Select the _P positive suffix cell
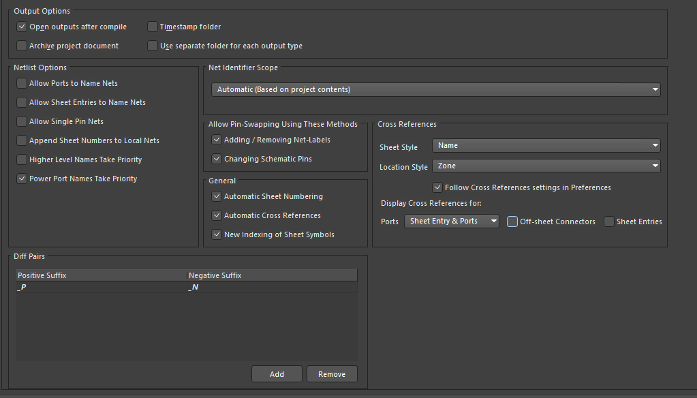This screenshot has width=697, height=398. pos(102,288)
